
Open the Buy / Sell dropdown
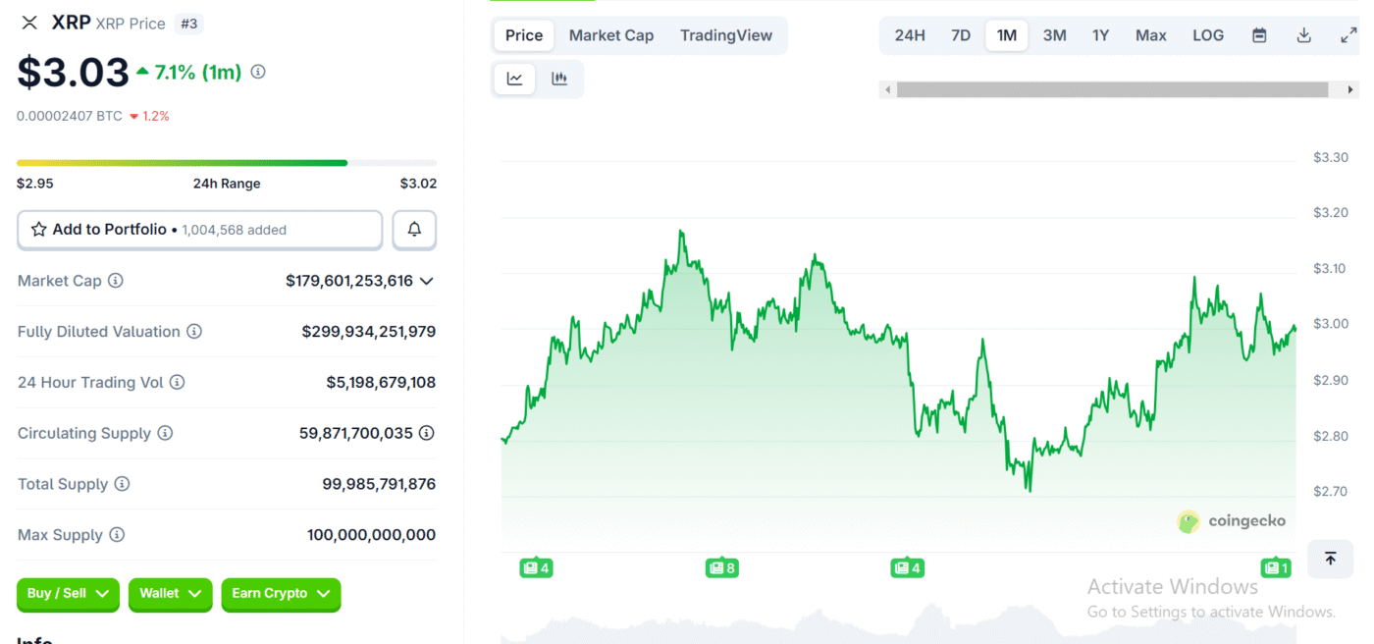click(68, 594)
